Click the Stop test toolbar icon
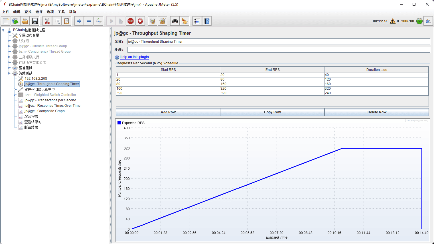434x244 pixels. click(x=131, y=21)
